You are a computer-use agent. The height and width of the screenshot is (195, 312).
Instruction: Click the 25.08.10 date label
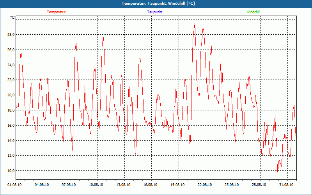pyautogui.click(x=232, y=185)
